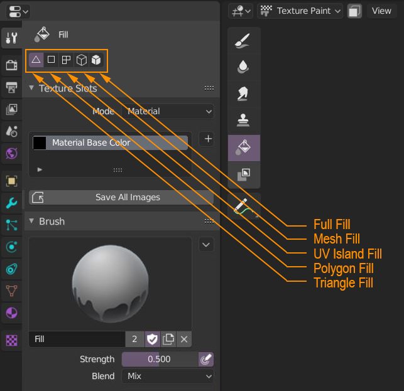Open the Mode Material dropdown
The image size is (404, 391).
168,112
